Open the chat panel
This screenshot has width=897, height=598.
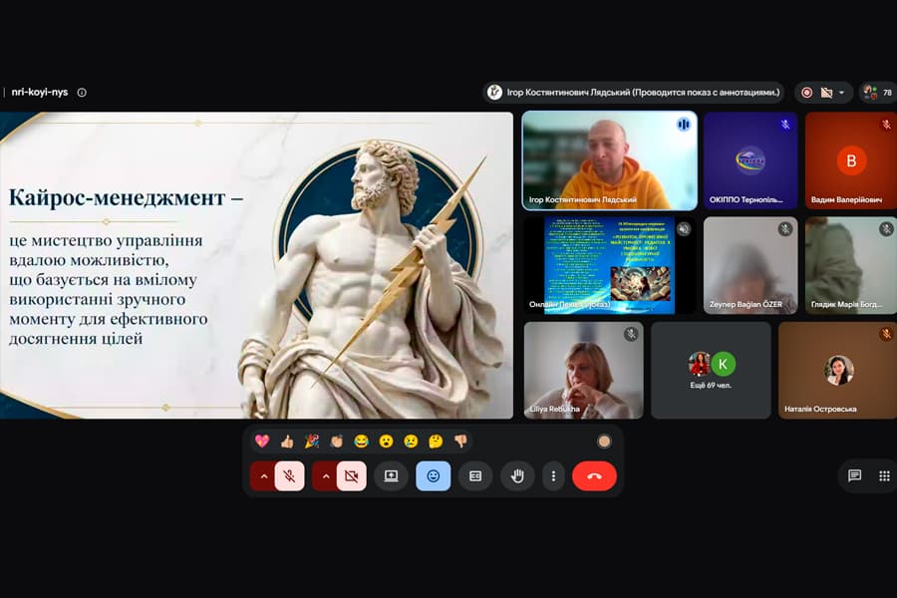pos(855,476)
